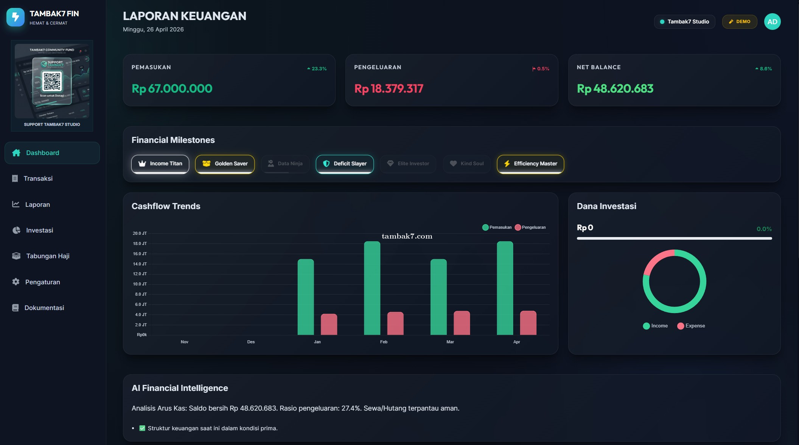Click the Transaksi receipt icon

coord(15,178)
